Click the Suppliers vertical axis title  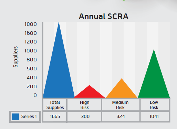(15, 57)
